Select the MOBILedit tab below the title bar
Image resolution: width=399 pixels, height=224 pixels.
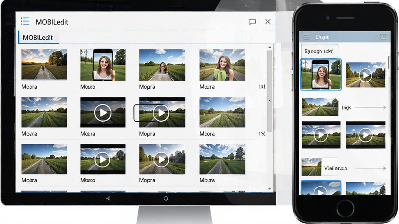pyautogui.click(x=39, y=38)
